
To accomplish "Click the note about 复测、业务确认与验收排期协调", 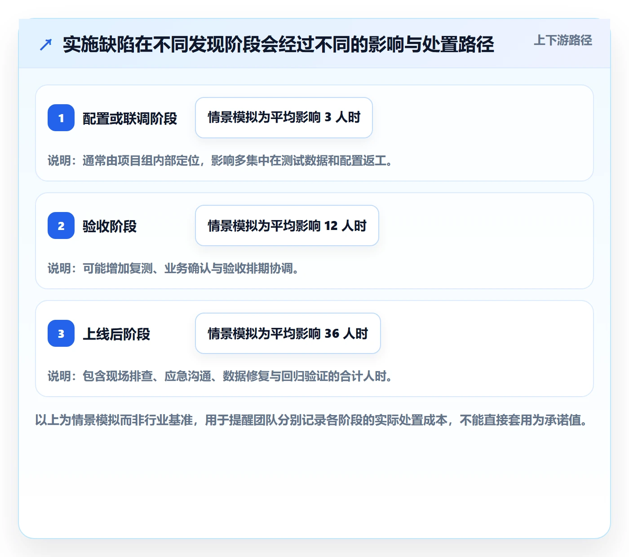I will 173,269.
